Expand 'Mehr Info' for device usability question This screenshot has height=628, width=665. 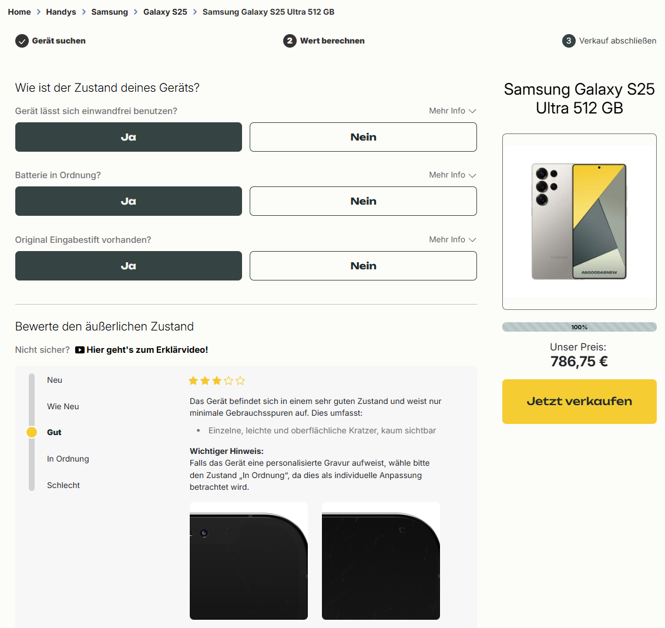(452, 111)
